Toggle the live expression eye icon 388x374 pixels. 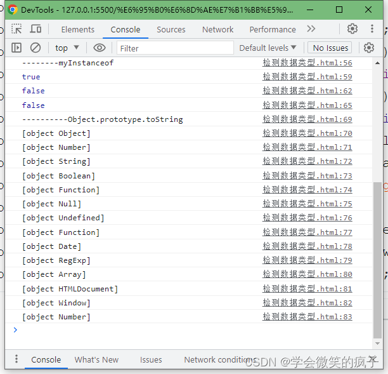click(x=100, y=48)
